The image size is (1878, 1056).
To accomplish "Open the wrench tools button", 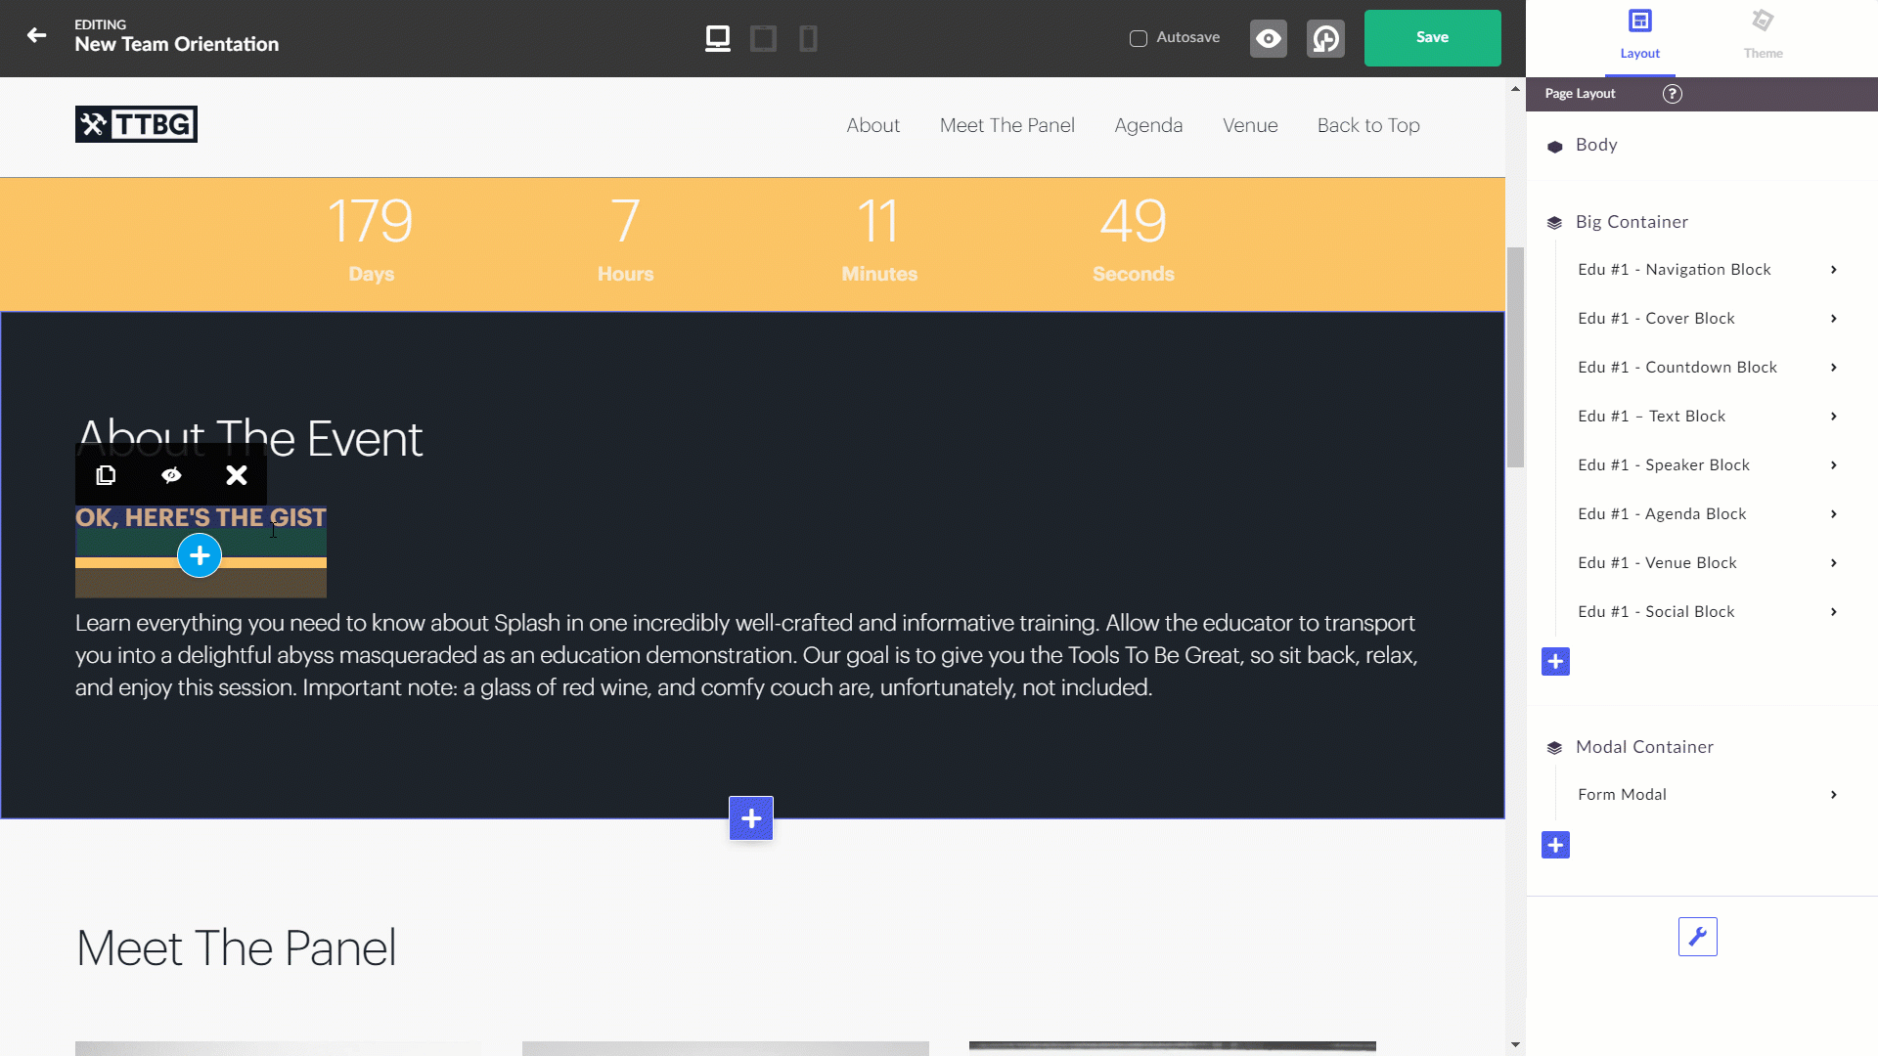I will point(1698,937).
